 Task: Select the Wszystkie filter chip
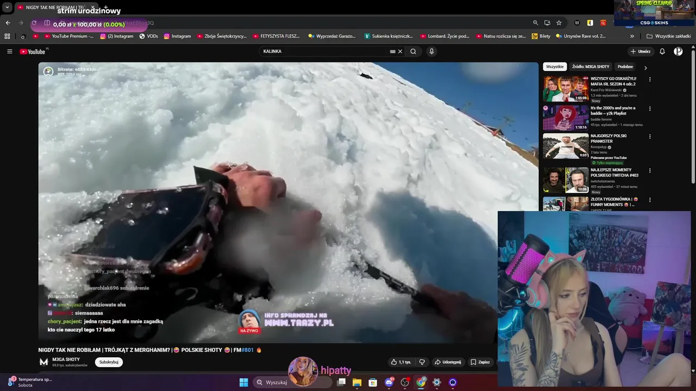point(555,67)
